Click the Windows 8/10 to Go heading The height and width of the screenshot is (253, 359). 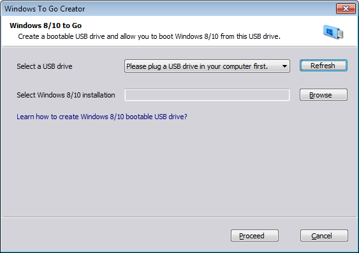click(x=45, y=25)
